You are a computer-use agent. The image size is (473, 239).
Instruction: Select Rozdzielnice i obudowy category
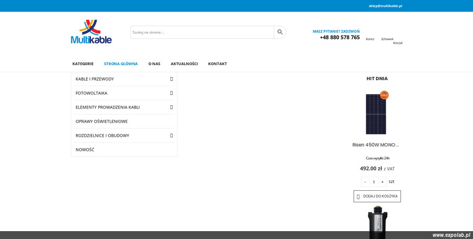[x=102, y=135]
